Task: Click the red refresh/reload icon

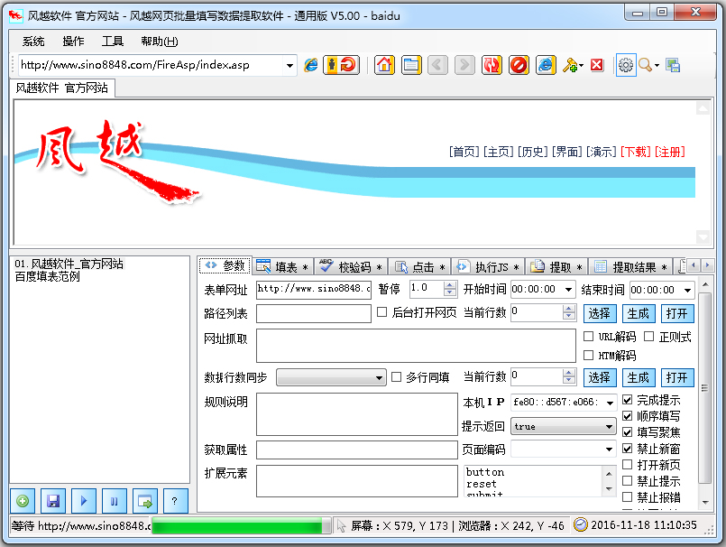Action: point(492,65)
